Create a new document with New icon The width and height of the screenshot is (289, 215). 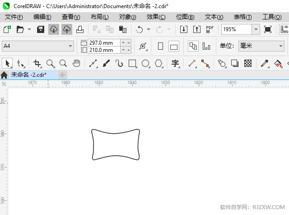coord(7,29)
